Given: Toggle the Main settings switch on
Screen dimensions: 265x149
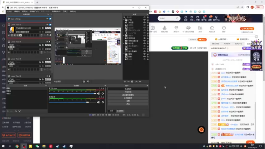Looking at the screenshot, I should tap(50, 19).
